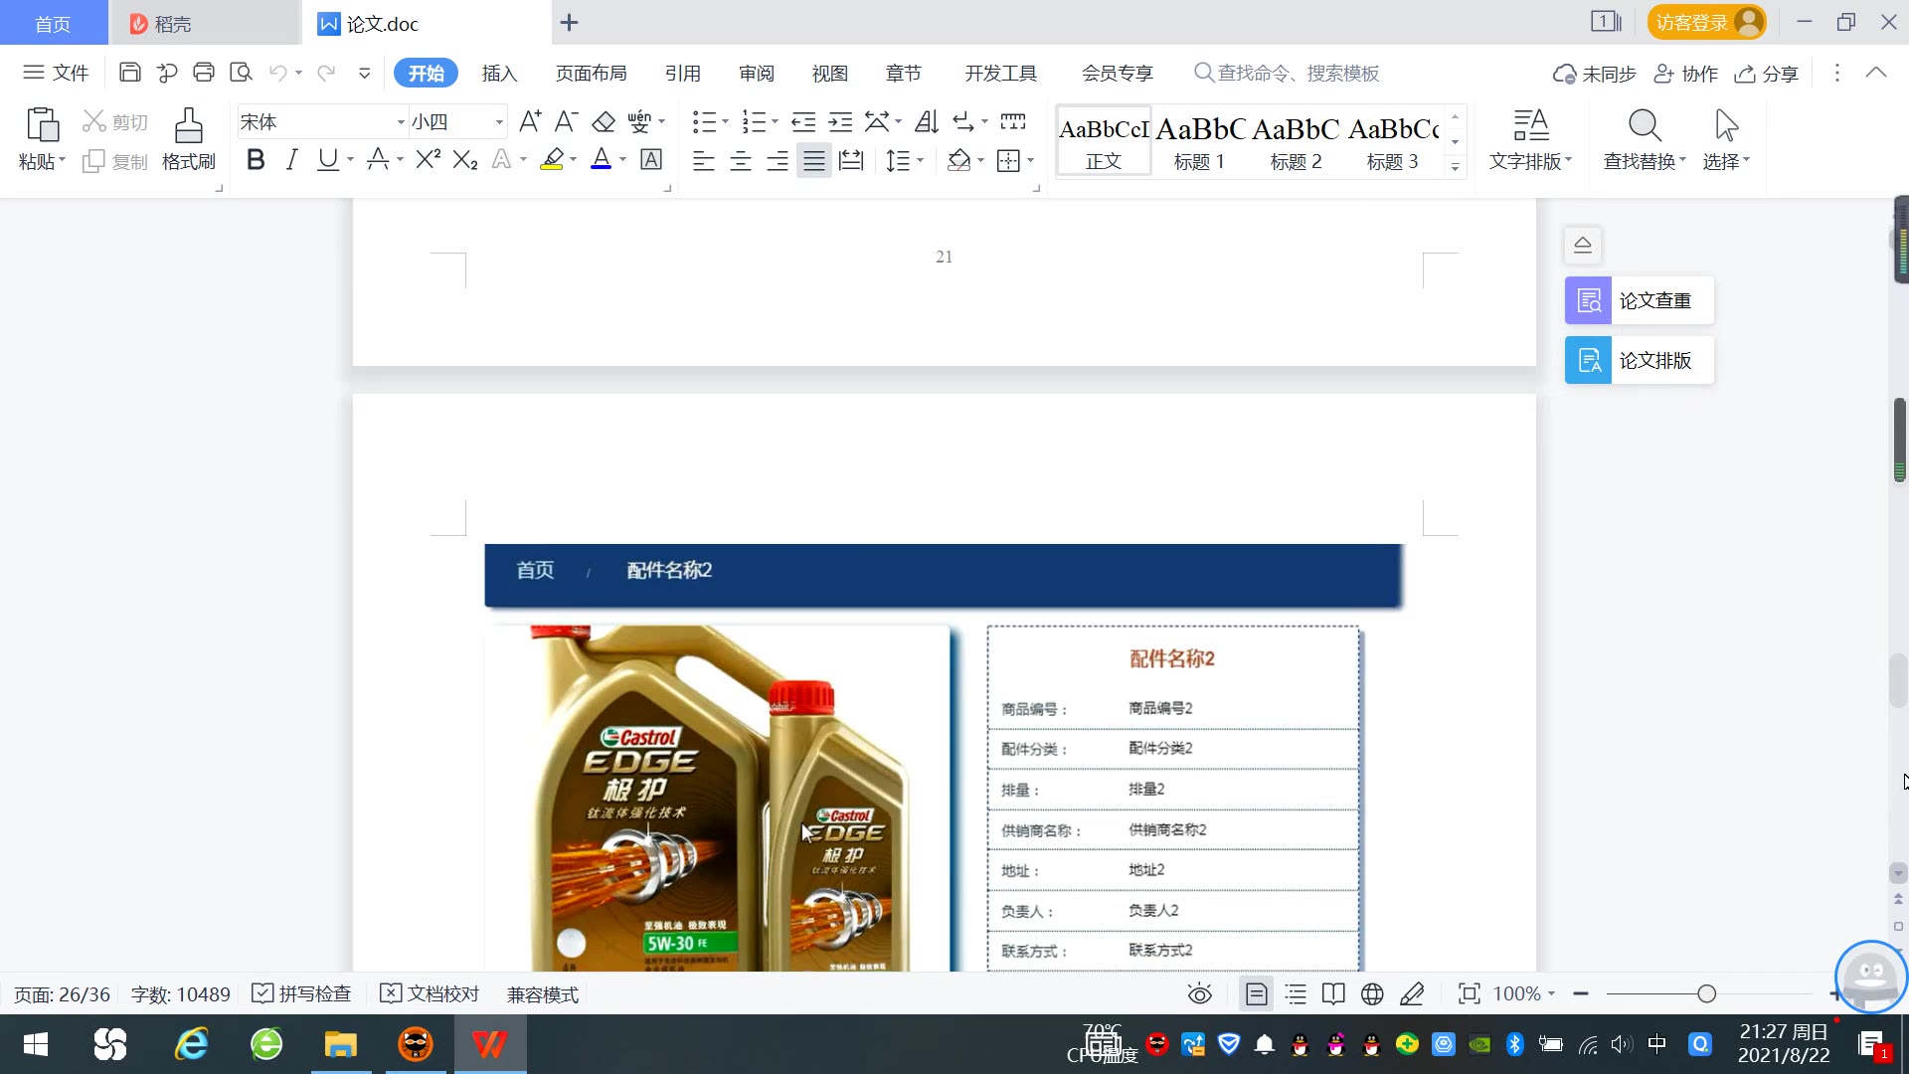This screenshot has height=1074, width=1909.
Task: Toggle eye protection mode icon
Action: click(x=1200, y=994)
